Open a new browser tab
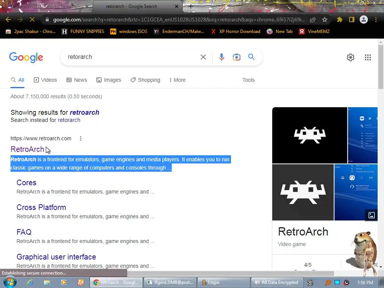Viewport: 384px width, 288px height. 191,6
